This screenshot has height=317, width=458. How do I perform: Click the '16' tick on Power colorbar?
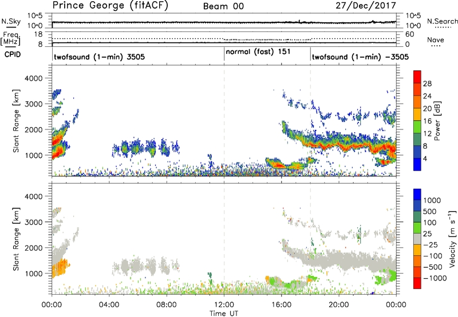pyautogui.click(x=427, y=121)
